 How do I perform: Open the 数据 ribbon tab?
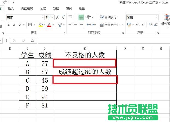point(56,8)
